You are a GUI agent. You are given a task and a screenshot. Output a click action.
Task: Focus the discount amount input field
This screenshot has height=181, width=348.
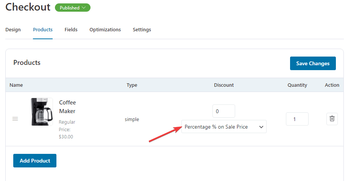(224, 111)
